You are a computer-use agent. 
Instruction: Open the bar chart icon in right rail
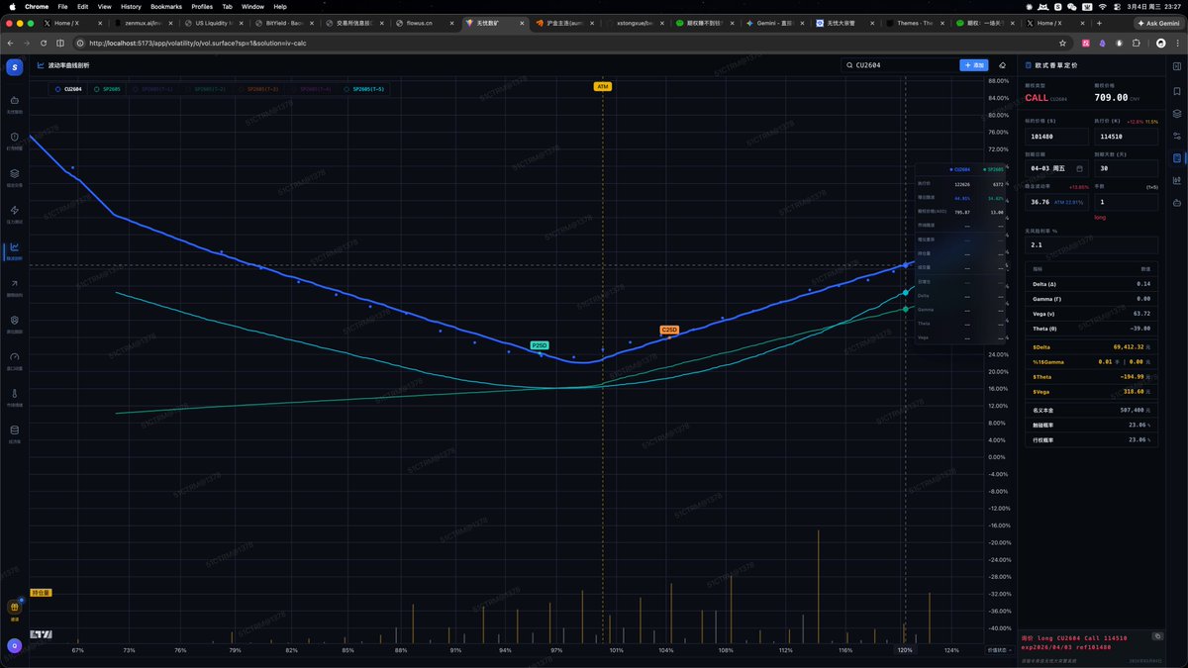[1177, 181]
